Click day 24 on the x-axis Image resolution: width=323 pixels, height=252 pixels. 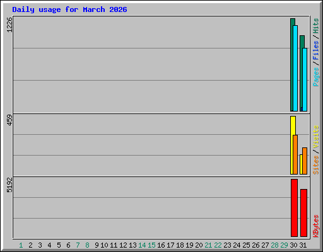(x=237, y=245)
